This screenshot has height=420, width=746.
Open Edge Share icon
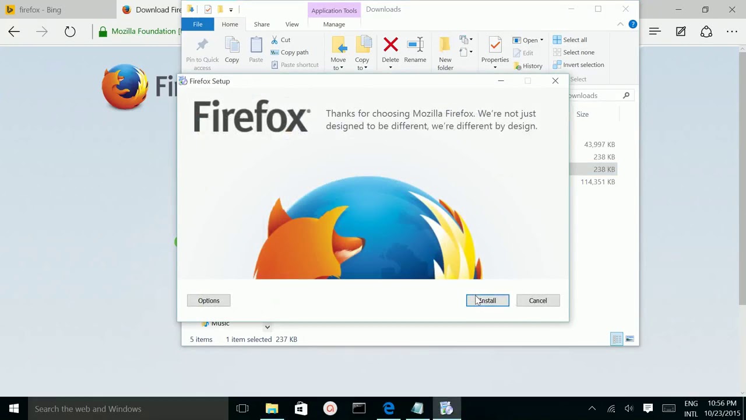pyautogui.click(x=706, y=32)
